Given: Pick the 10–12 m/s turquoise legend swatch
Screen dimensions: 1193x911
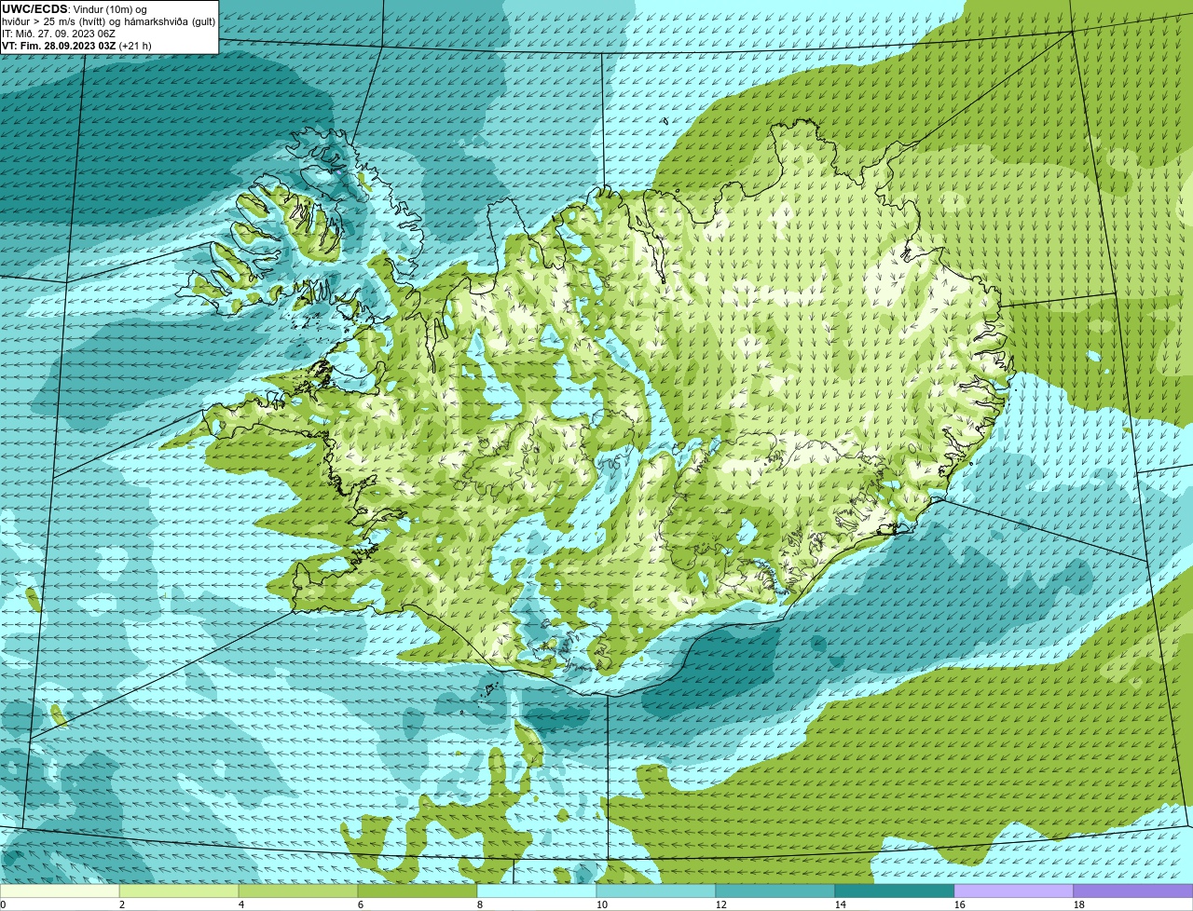Looking at the screenshot, I should [x=656, y=891].
